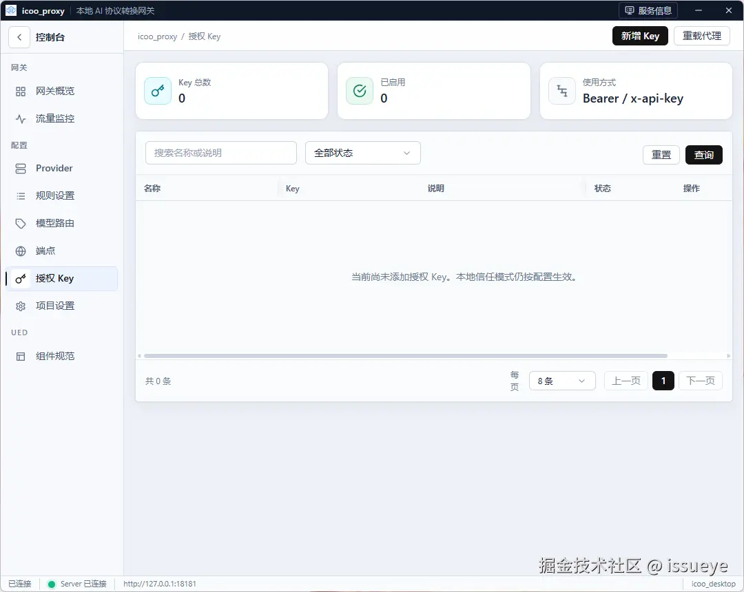Click the key icon in Key 总数 card
This screenshot has height=592, width=744.
158,91
